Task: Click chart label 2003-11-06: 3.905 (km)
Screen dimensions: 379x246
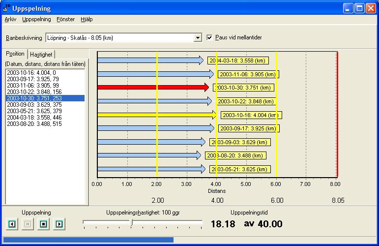Action: point(248,74)
